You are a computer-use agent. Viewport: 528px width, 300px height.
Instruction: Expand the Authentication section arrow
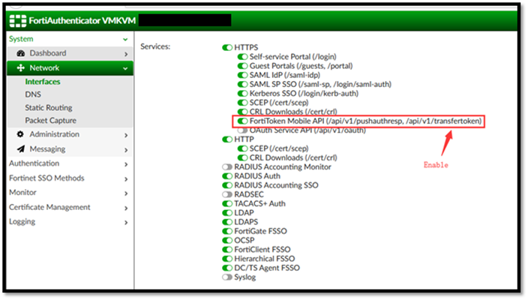pos(125,163)
